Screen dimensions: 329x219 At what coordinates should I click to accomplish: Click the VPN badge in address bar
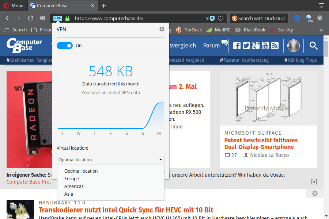(58, 18)
